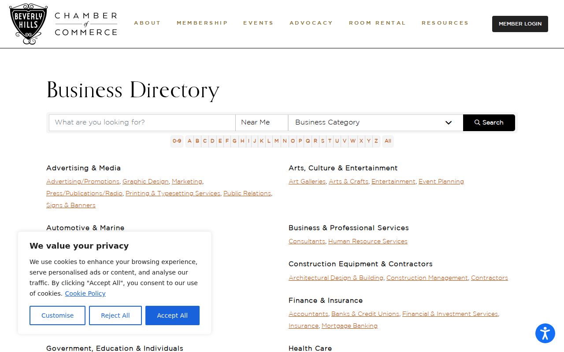Filter directory by letter C
The image size is (564, 352).
click(x=205, y=141)
